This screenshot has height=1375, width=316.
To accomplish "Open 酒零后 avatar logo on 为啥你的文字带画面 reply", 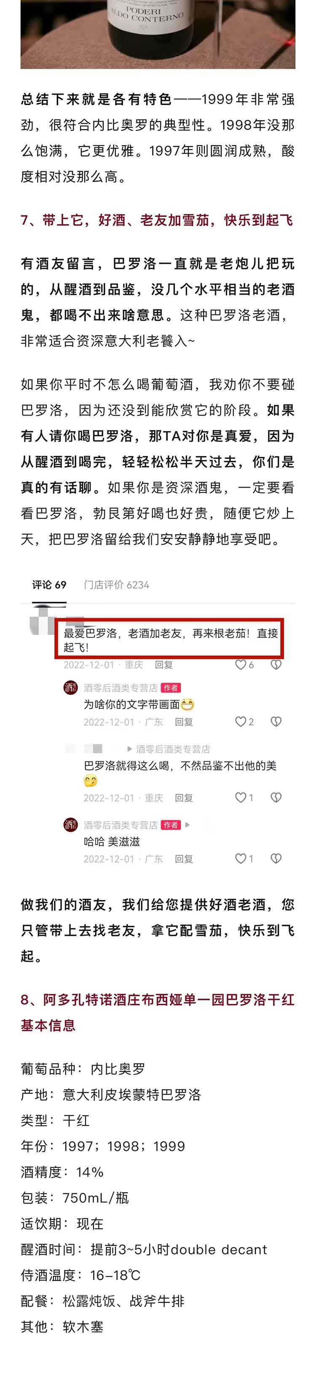I will (70, 687).
